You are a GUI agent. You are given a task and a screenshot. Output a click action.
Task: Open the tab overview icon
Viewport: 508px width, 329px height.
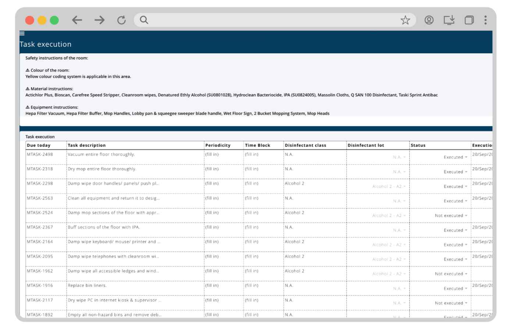469,20
